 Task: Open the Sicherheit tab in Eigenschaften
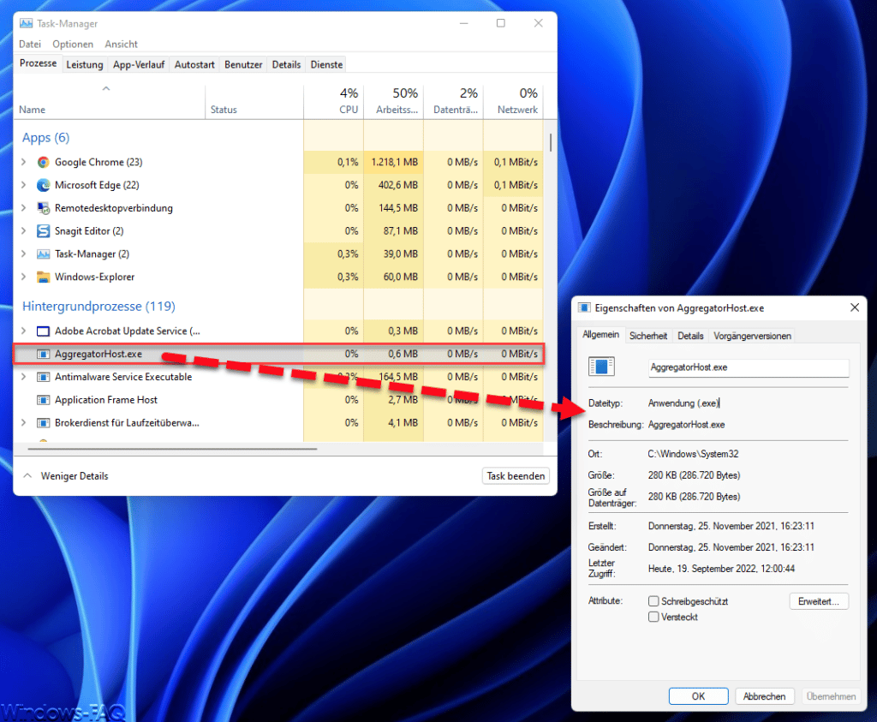[648, 336]
